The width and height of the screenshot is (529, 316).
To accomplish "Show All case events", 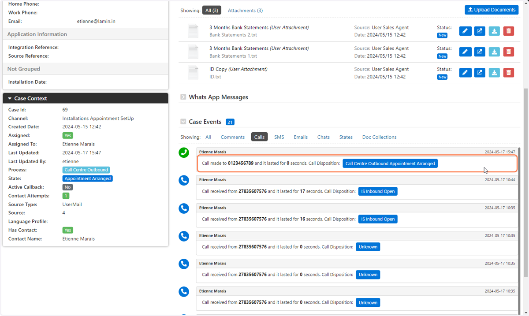I will 208,137.
